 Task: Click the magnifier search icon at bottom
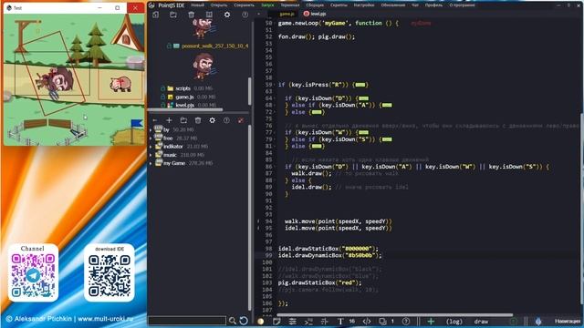pos(233,321)
